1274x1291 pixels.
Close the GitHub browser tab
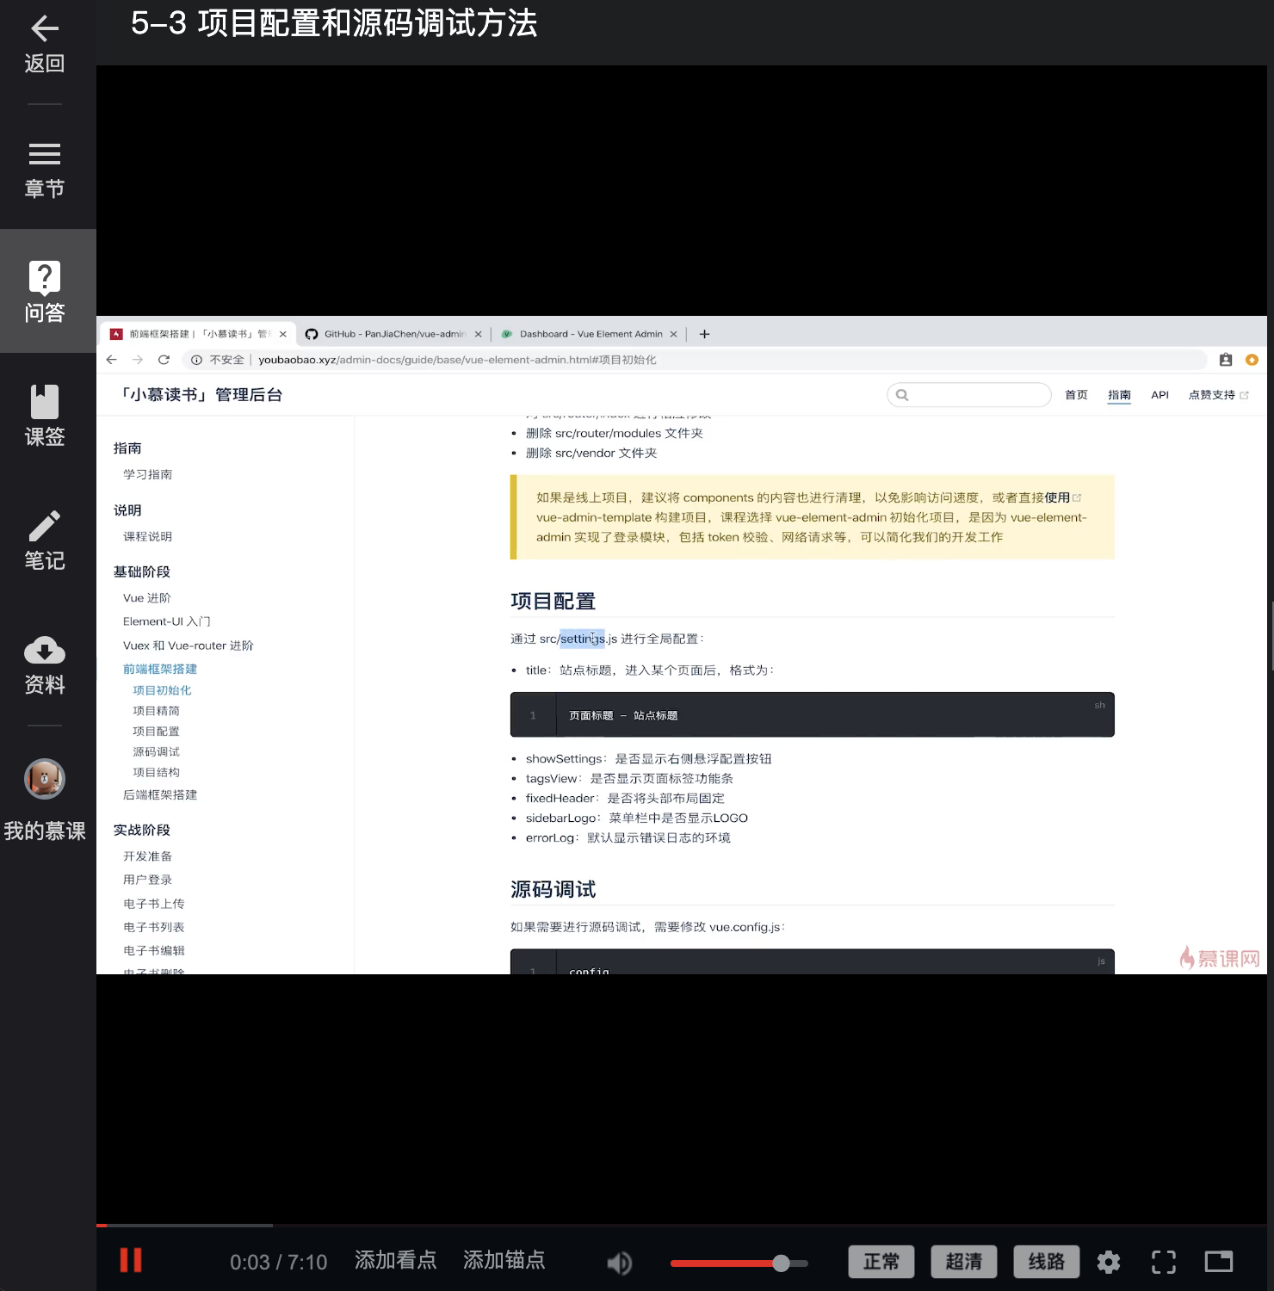479,334
